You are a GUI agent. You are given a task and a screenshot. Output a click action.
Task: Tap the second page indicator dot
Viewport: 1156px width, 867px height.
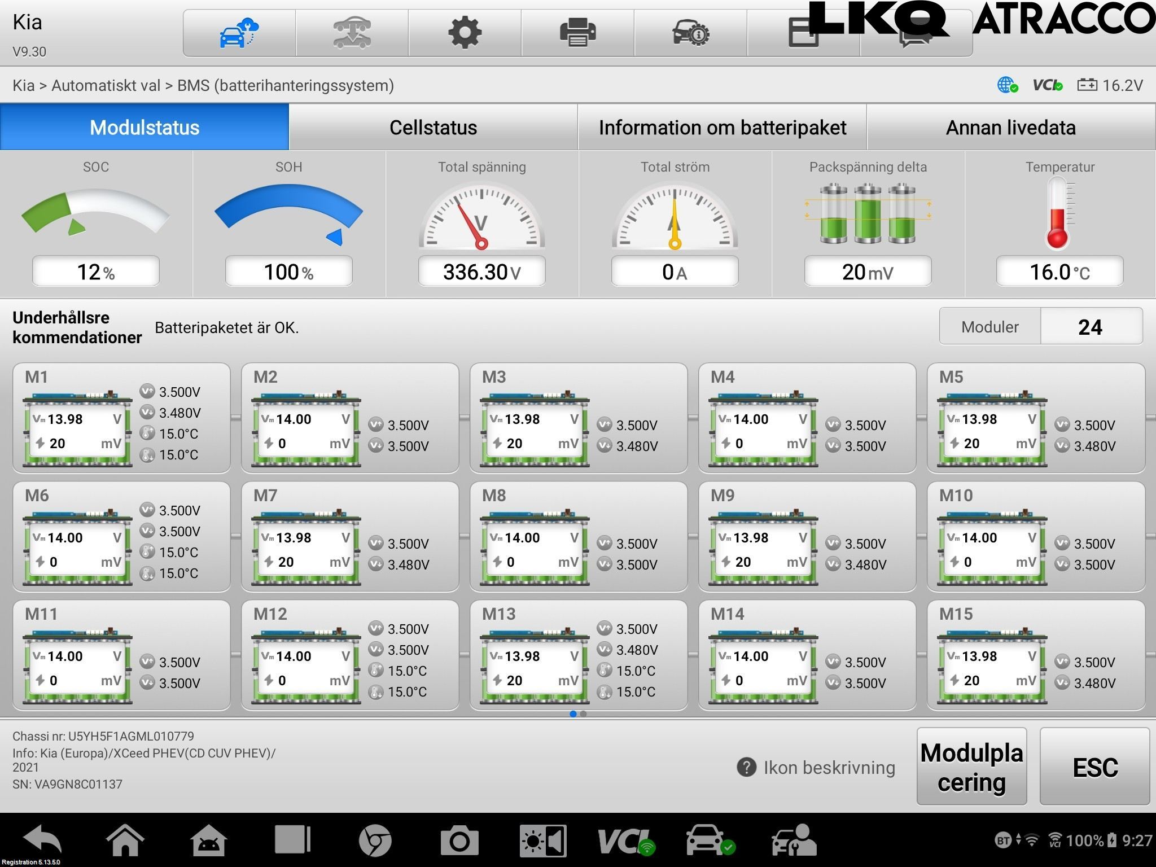coord(584,714)
